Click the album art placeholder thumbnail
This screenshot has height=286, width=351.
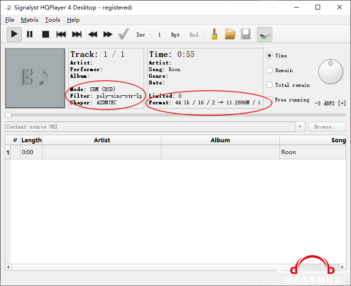tap(35, 78)
